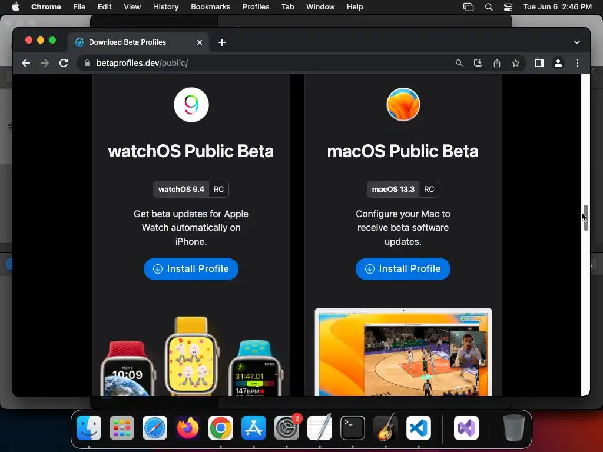The width and height of the screenshot is (603, 452).
Task: Install the watchOS Public Beta profile
Action: (191, 268)
